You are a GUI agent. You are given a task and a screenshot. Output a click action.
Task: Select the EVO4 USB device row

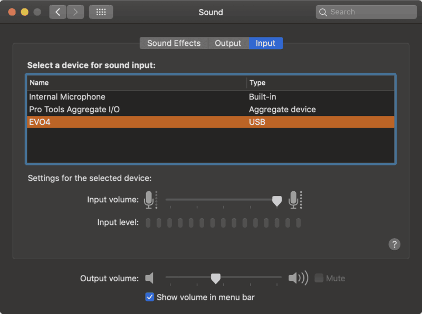211,122
